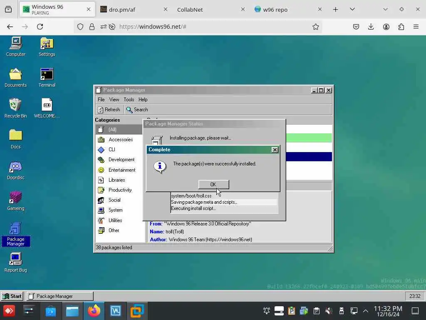The width and height of the screenshot is (426, 320).
Task: Switch to the CollabNet browser tab
Action: click(x=210, y=10)
